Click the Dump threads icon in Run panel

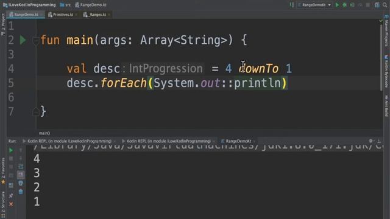coord(11,176)
